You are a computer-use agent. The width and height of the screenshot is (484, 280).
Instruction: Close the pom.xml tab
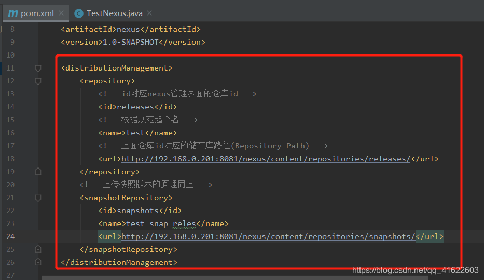coord(61,13)
